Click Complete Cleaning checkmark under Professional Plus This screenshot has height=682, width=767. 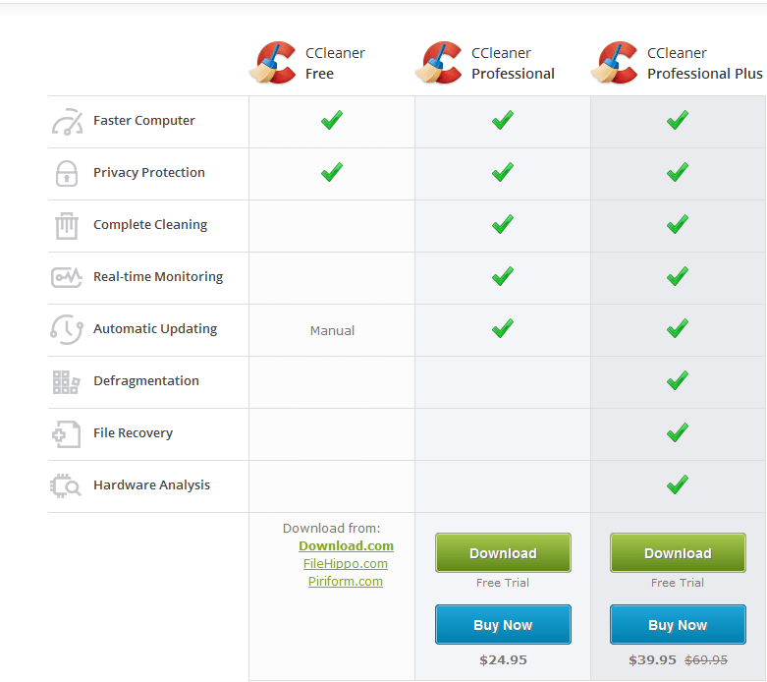pos(678,224)
